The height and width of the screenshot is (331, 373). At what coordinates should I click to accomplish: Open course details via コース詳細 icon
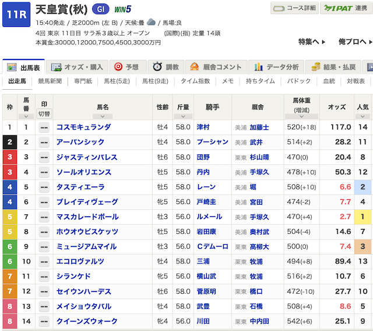tap(294, 8)
